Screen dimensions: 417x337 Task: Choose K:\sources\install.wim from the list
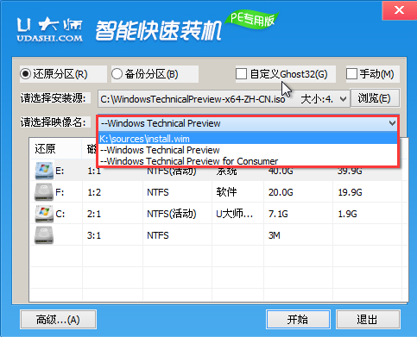(248, 139)
